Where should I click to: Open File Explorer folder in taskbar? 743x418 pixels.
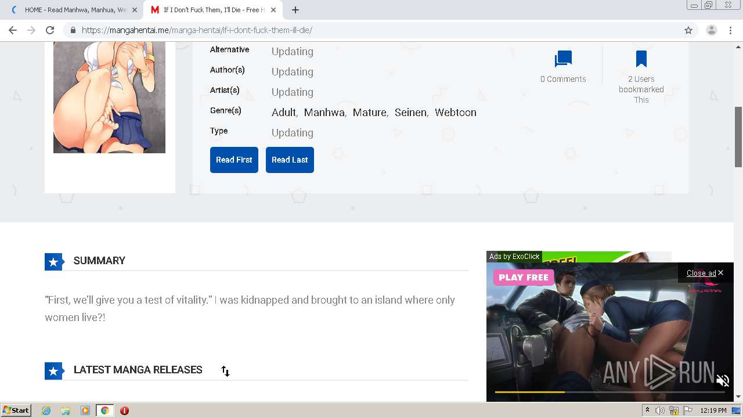click(x=66, y=410)
